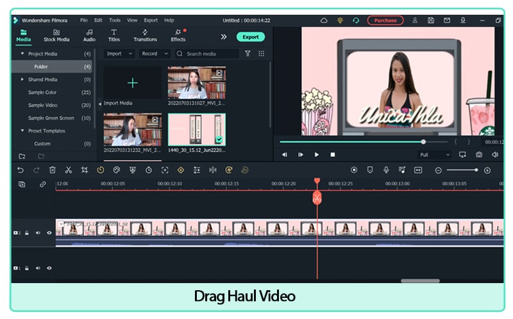Click the headset support icon
The height and width of the screenshot is (319, 513).
[356, 20]
